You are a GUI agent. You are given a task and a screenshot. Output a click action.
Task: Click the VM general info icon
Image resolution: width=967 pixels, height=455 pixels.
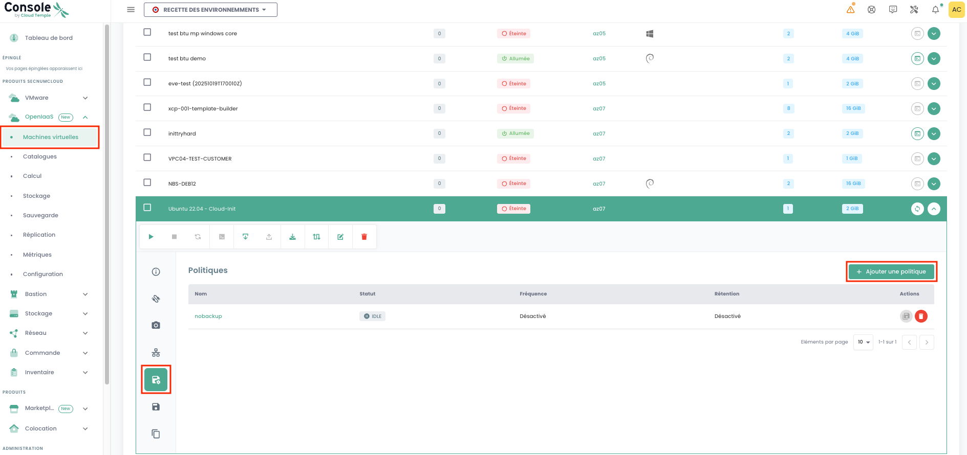[156, 272]
